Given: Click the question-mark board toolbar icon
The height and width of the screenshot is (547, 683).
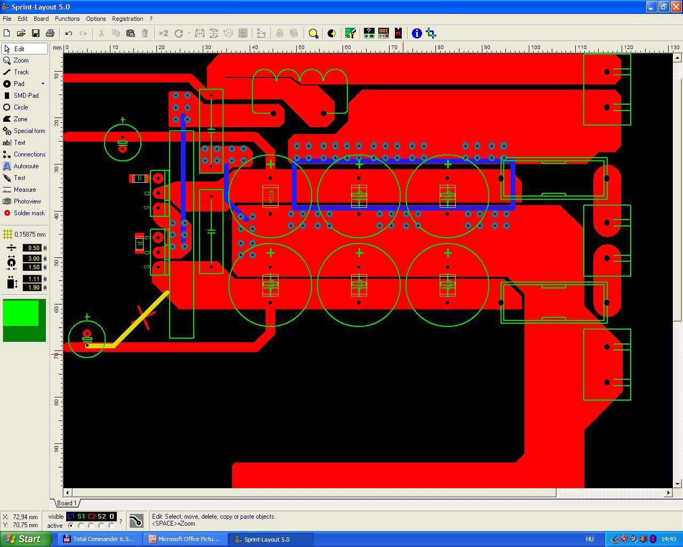Looking at the screenshot, I should (x=369, y=33).
